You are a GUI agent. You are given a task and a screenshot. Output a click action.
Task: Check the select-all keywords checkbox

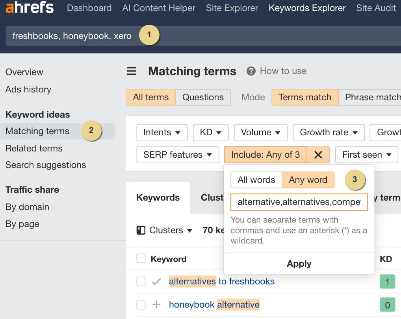(141, 258)
